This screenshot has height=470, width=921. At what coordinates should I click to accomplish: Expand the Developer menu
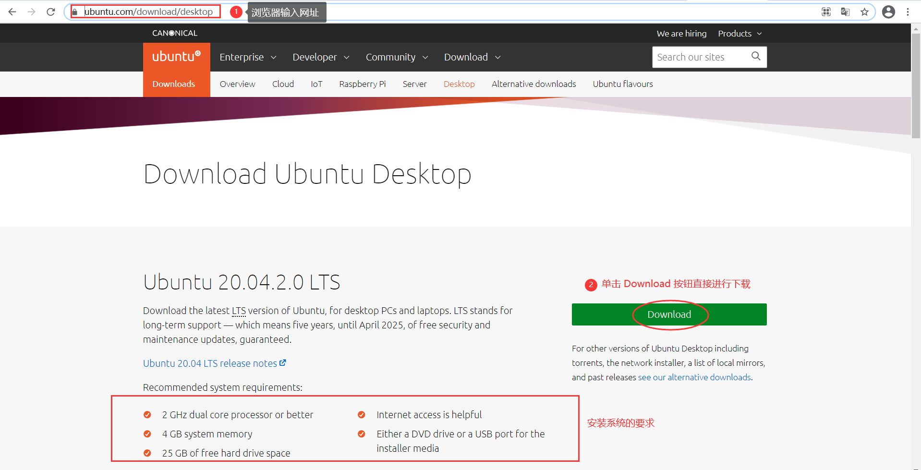click(x=321, y=57)
